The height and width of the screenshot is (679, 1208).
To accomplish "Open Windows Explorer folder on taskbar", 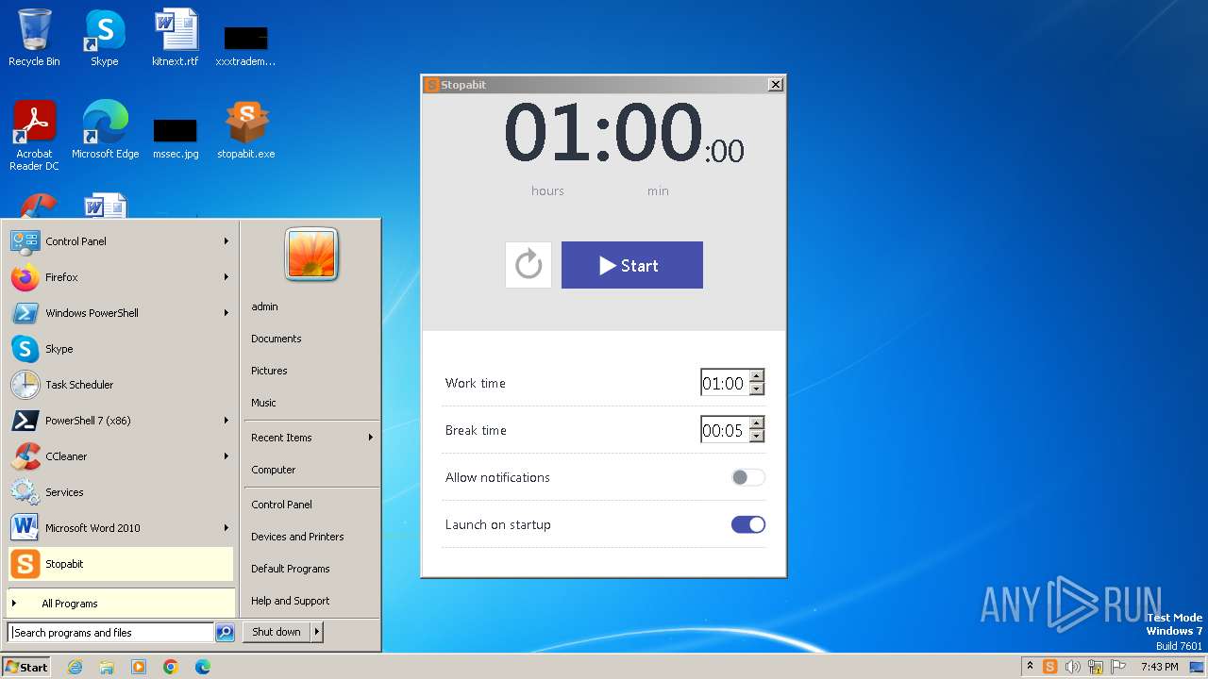I will pyautogui.click(x=107, y=667).
